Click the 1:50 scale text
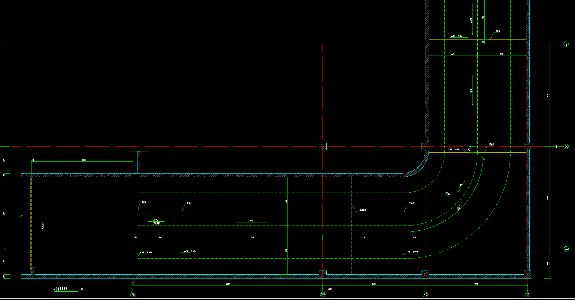Screen dimensions: 575x300 click(x=81, y=289)
